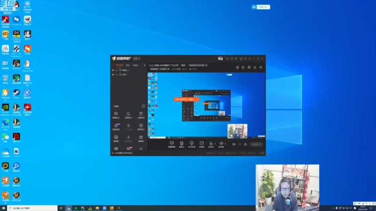Add a window capture source

(x=191, y=144)
